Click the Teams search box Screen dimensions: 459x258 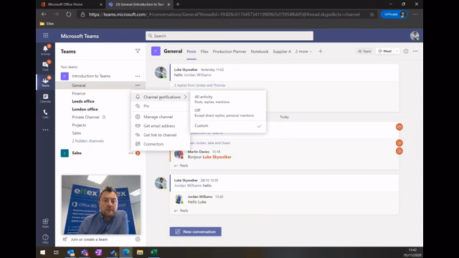click(229, 36)
